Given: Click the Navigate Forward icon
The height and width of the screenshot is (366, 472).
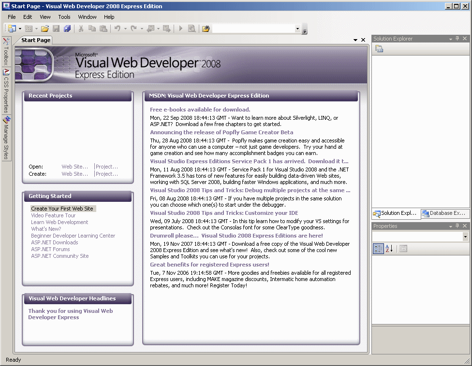Looking at the screenshot, I should 166,28.
